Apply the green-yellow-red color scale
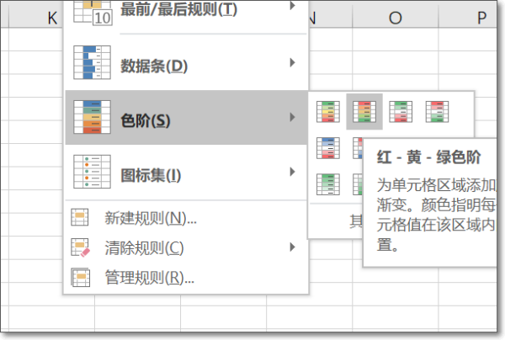The width and height of the screenshot is (505, 340). click(x=328, y=112)
